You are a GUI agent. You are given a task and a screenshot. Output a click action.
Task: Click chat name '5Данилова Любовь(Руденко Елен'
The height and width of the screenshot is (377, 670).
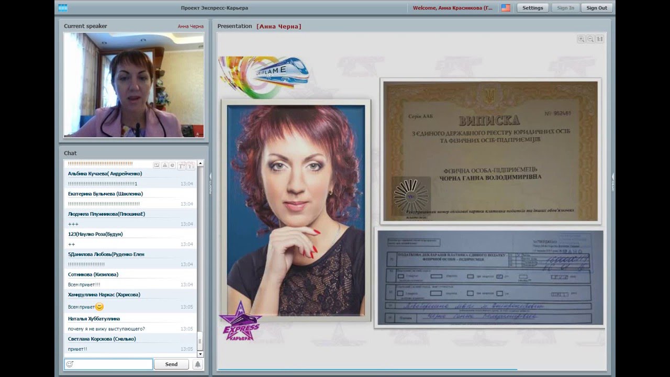pos(106,254)
